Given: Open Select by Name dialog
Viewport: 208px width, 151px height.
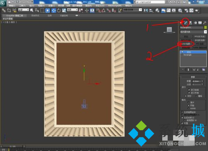Looking at the screenshot, I should 37,10.
